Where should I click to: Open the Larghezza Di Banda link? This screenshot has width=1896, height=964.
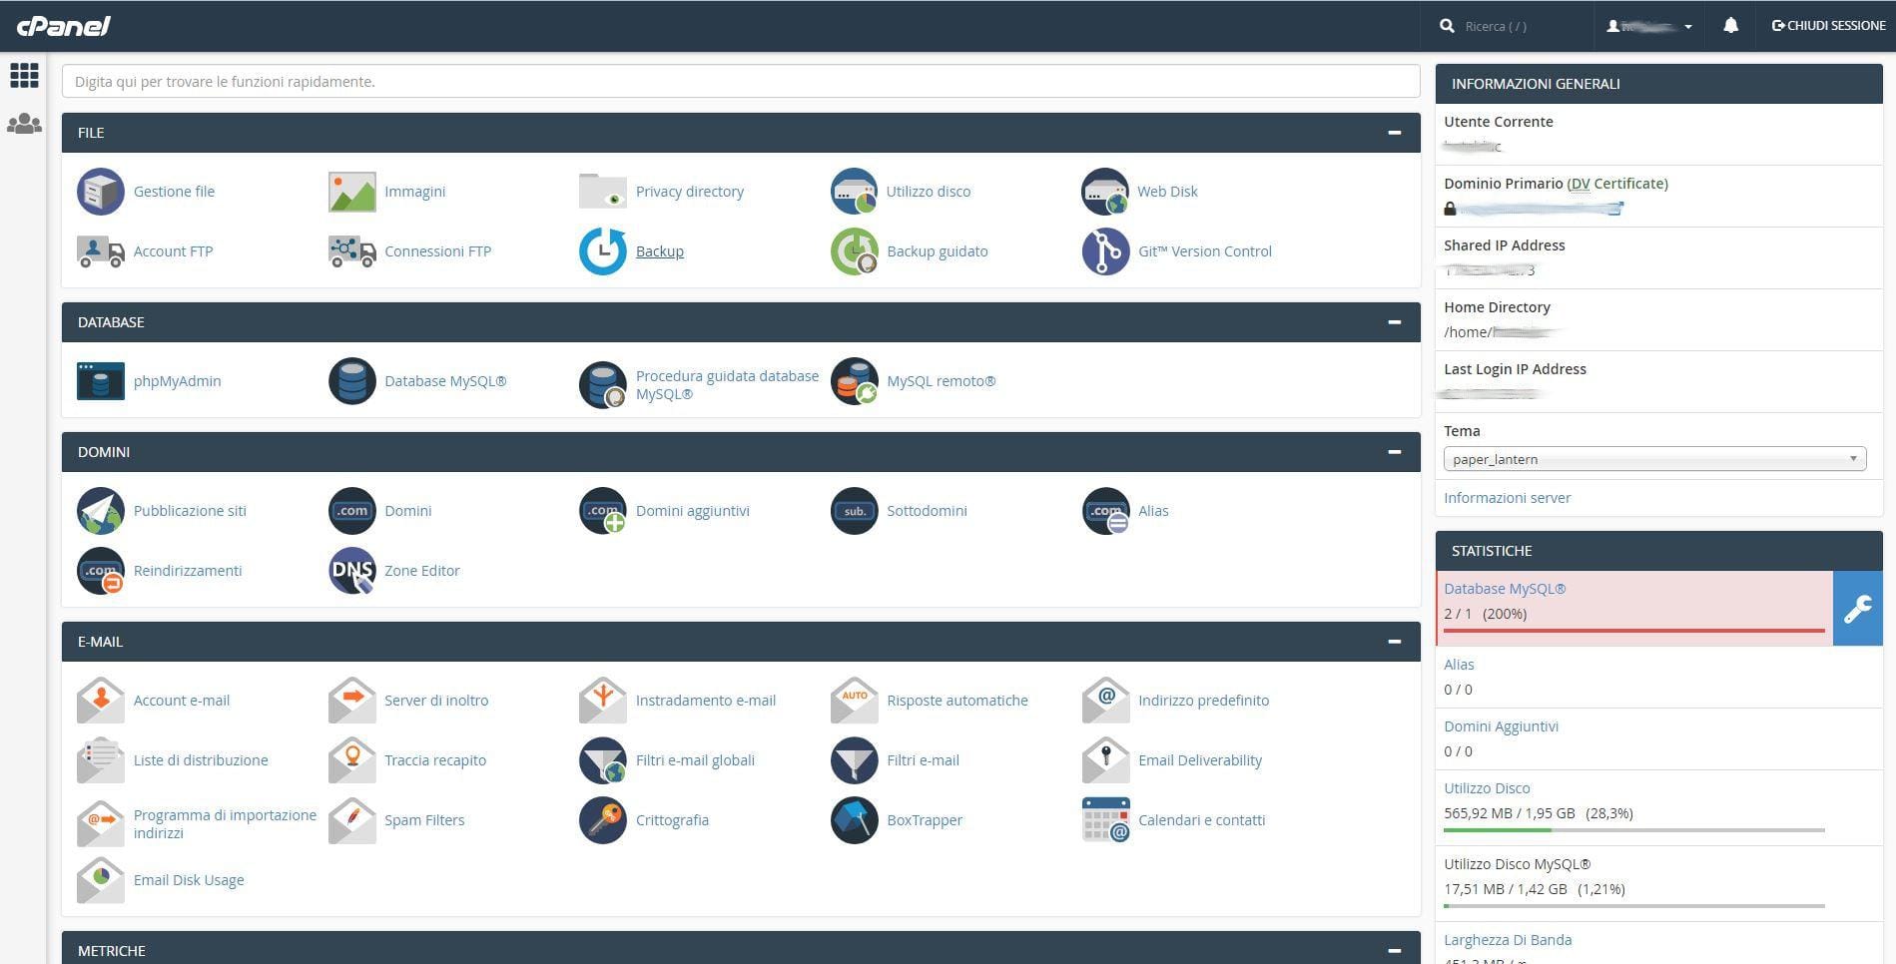1508,940
